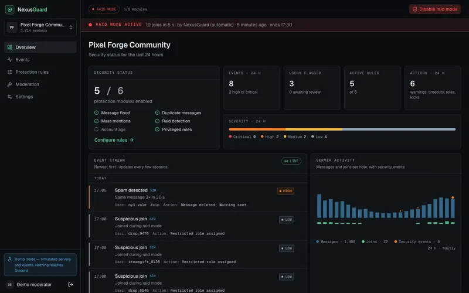Click the Demo mode flask icon

[x=9, y=260]
